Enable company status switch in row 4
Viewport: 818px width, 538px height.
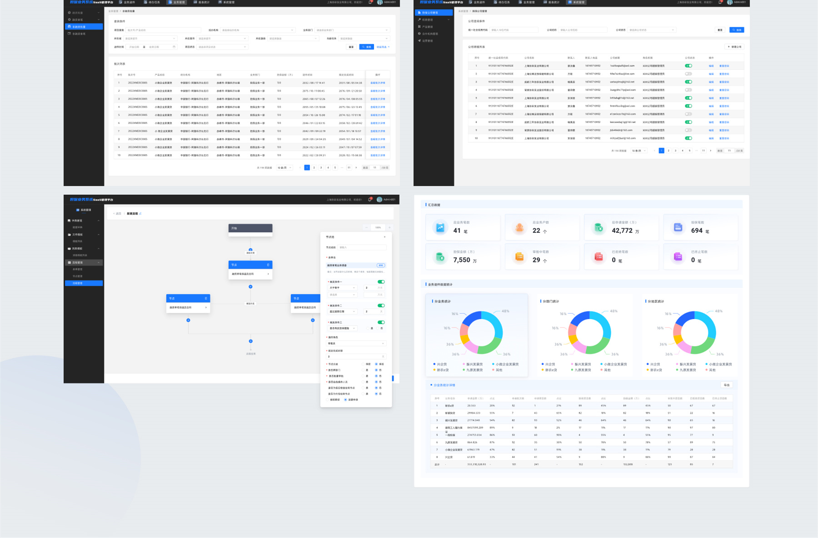click(688, 90)
